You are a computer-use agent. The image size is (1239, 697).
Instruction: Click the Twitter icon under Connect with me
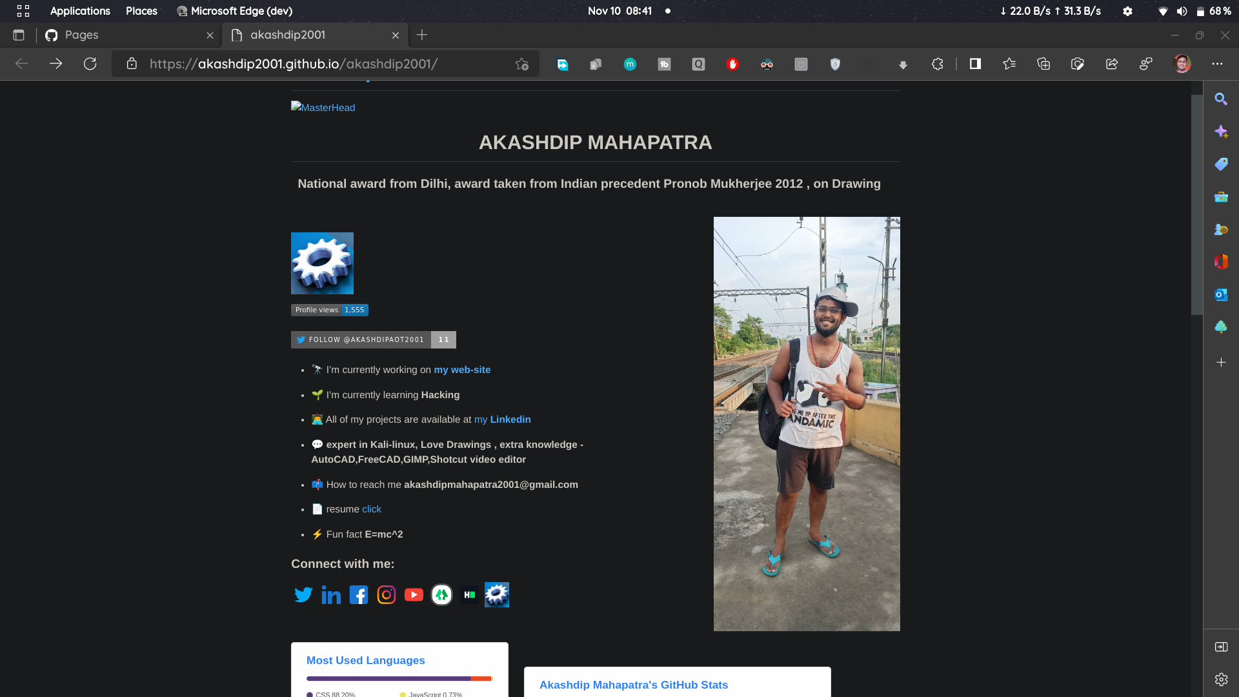point(303,594)
